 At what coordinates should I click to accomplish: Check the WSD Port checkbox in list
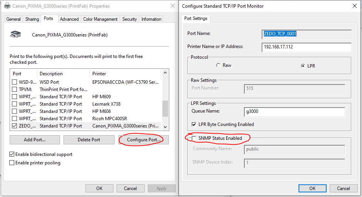coord(15,82)
